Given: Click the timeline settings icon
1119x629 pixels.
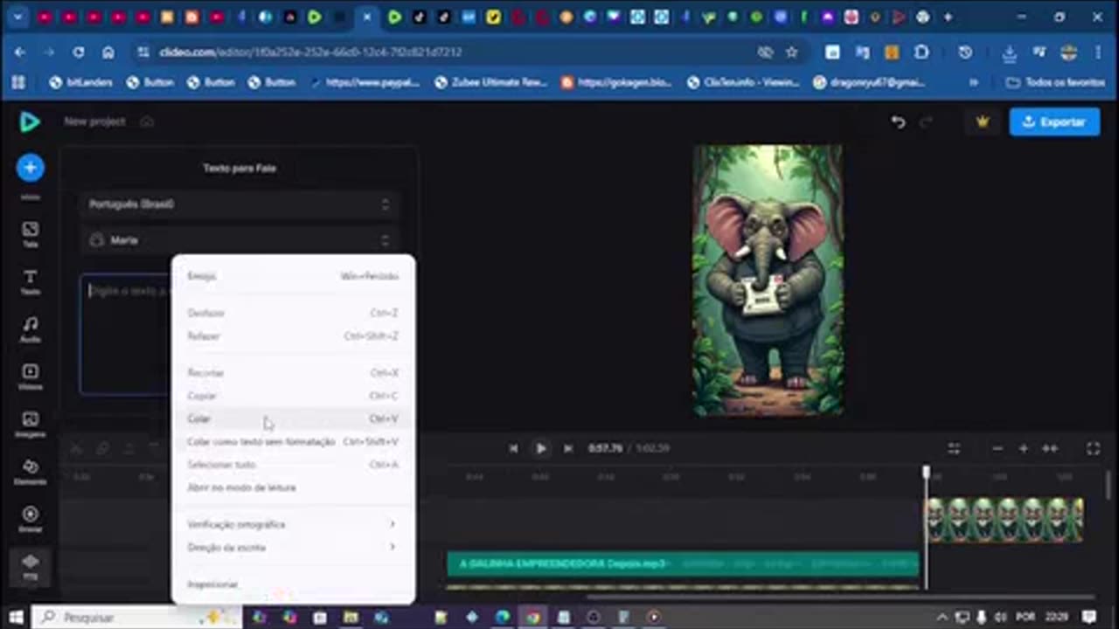Looking at the screenshot, I should tap(954, 448).
